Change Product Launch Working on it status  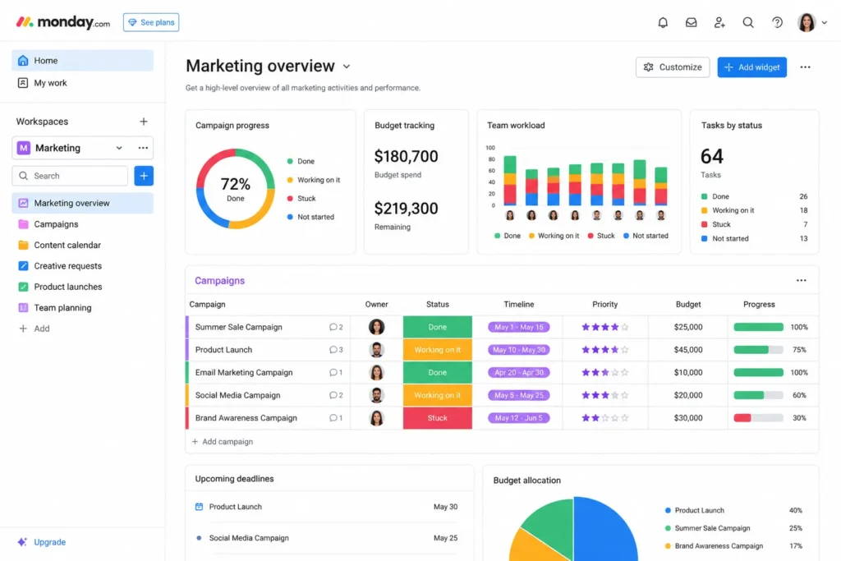[x=438, y=350]
